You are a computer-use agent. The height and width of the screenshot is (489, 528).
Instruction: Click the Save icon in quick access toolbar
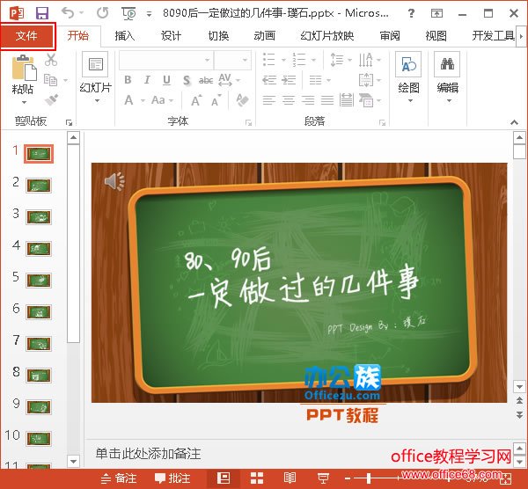pyautogui.click(x=42, y=13)
